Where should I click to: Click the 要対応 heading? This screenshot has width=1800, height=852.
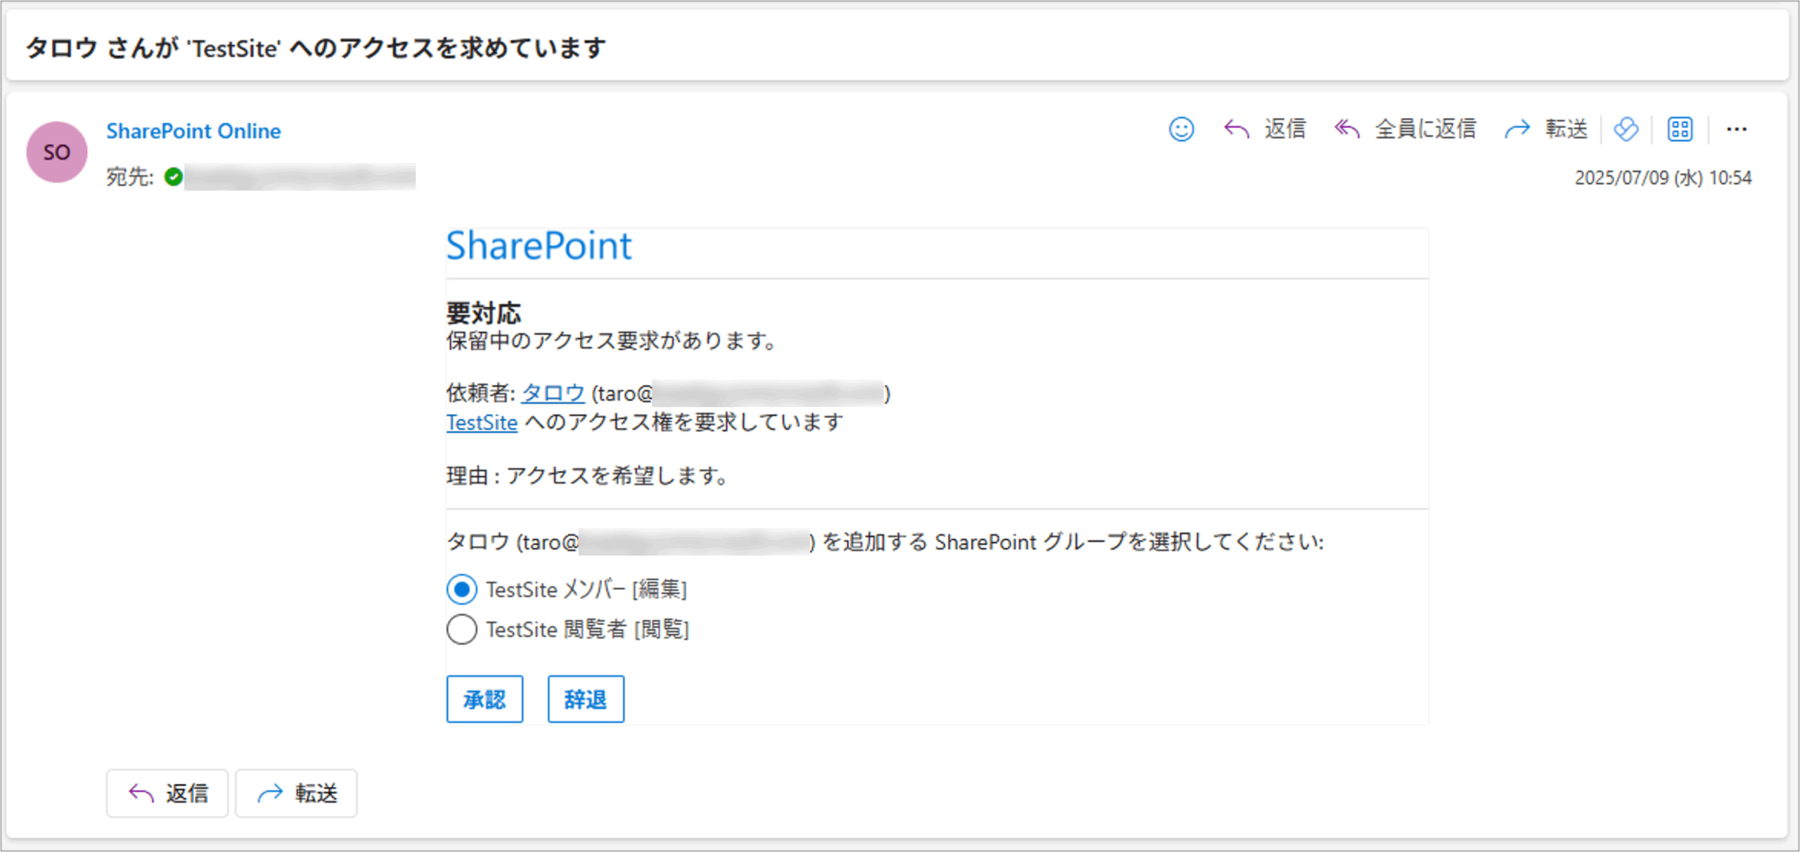point(484,312)
